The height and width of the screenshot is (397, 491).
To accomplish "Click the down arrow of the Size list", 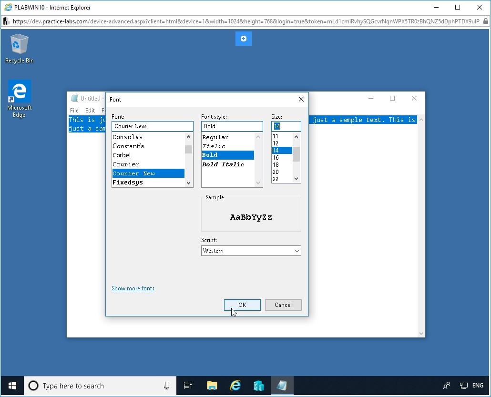I will tap(296, 179).
